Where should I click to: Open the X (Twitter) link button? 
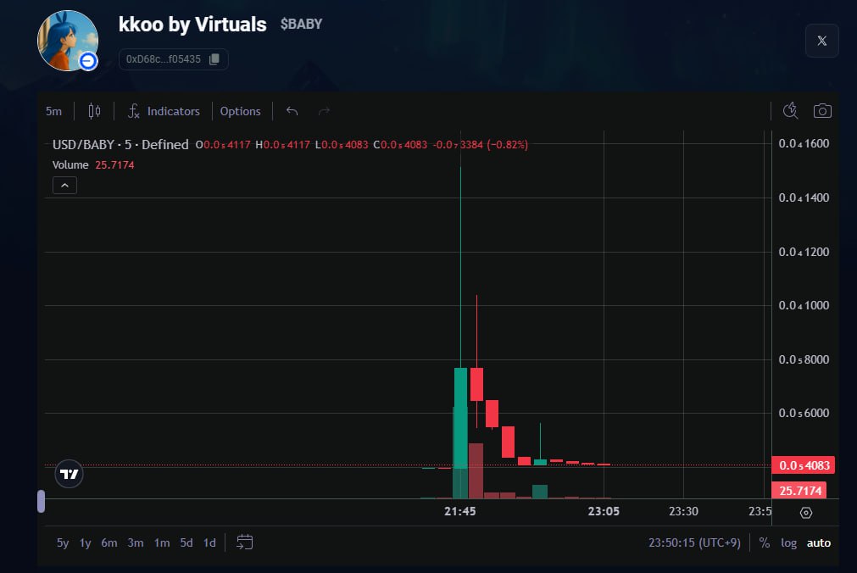click(x=821, y=41)
